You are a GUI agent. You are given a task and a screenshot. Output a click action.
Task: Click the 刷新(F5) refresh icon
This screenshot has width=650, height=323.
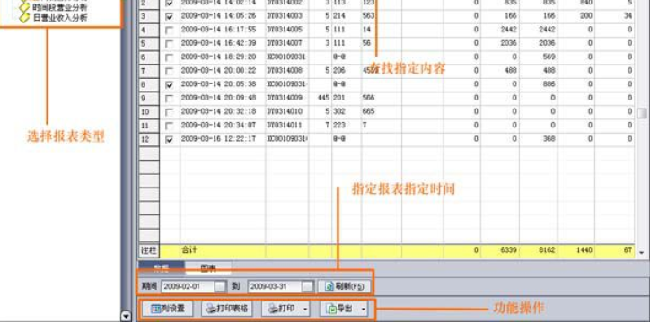[x=329, y=286]
